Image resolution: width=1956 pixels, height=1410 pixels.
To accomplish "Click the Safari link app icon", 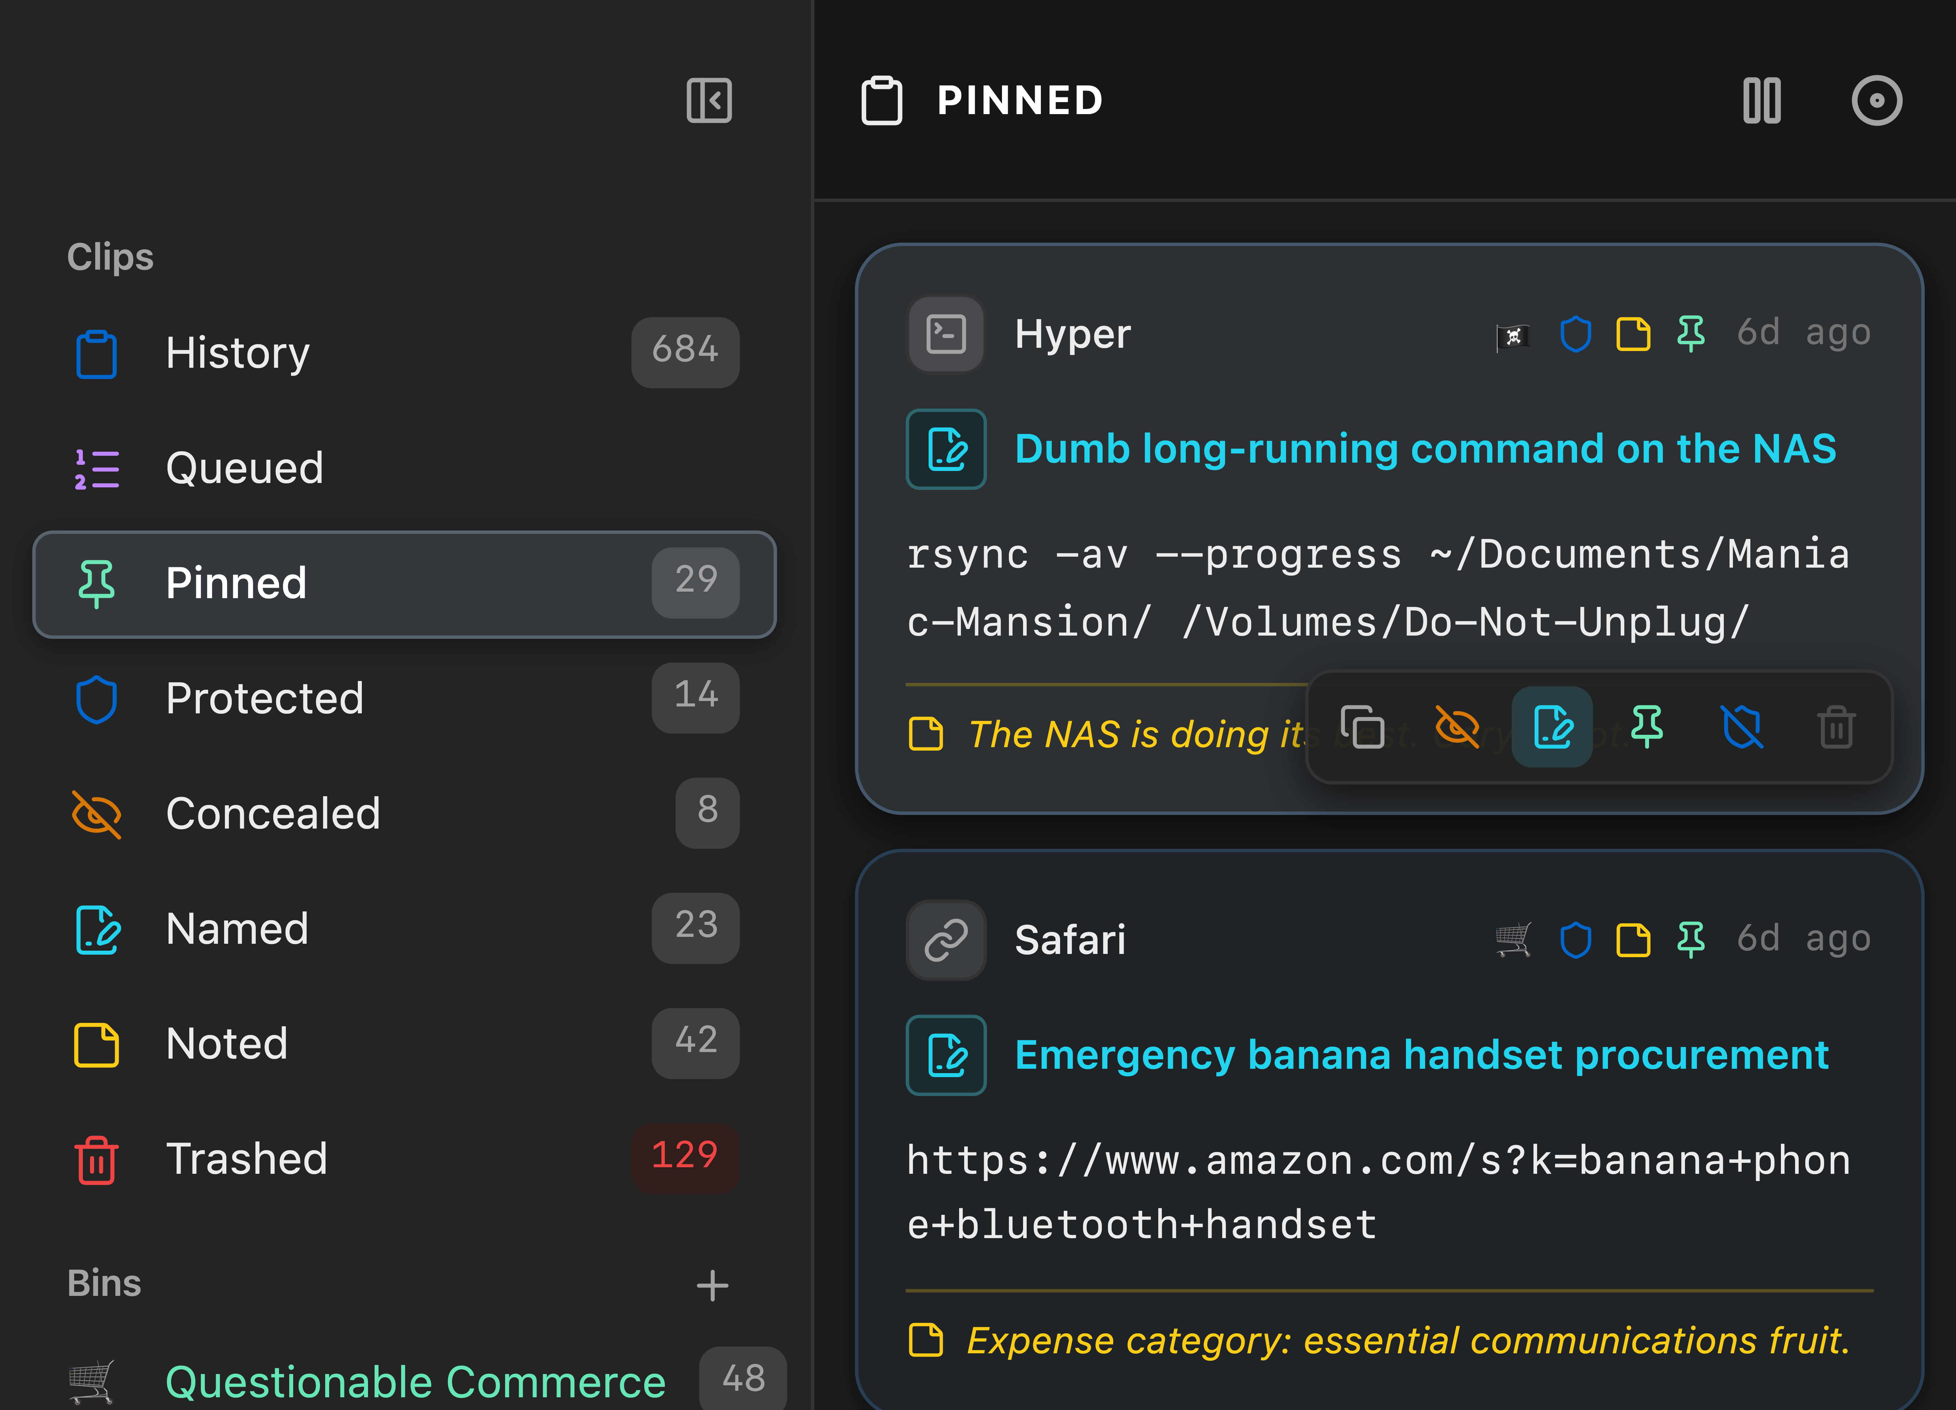I will [946, 940].
